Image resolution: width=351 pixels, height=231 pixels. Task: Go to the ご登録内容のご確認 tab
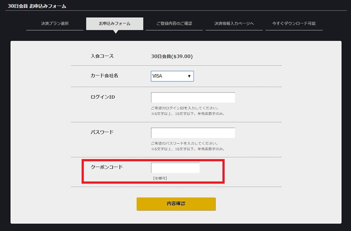[x=174, y=24]
